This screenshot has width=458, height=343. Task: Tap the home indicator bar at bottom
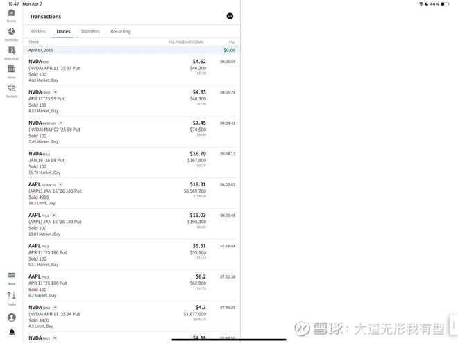pyautogui.click(x=229, y=340)
